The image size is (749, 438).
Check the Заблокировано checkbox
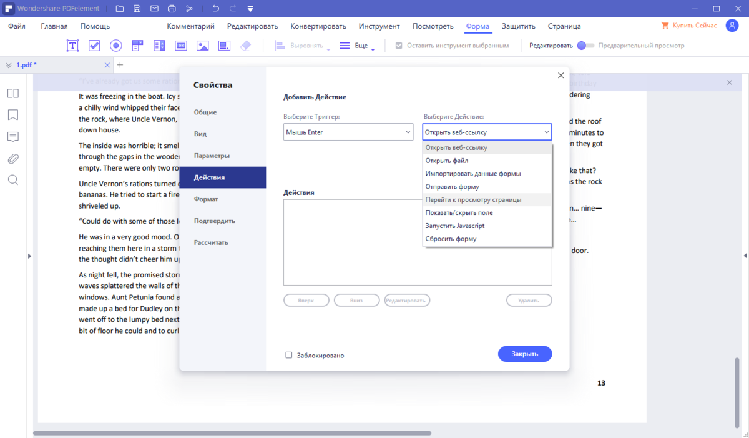pyautogui.click(x=289, y=355)
